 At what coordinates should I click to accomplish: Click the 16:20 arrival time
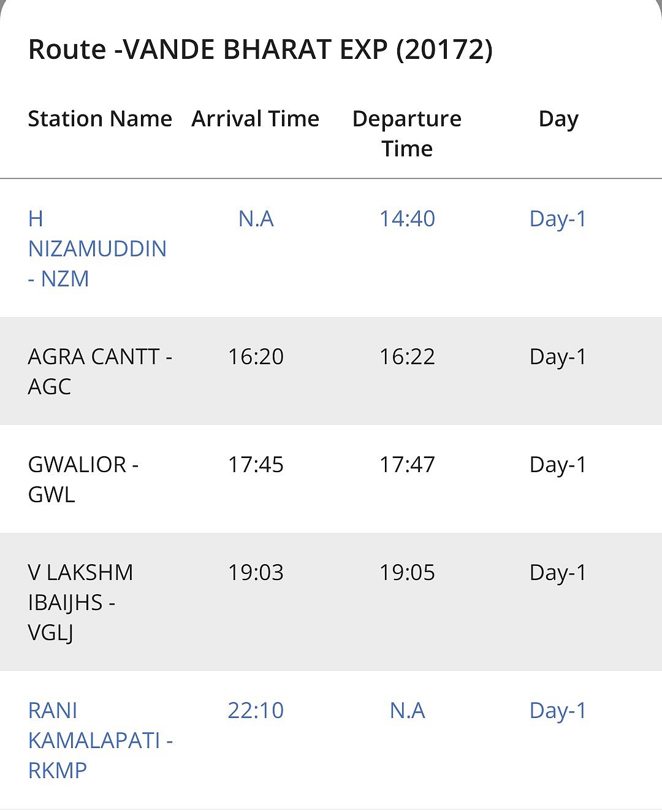coord(256,356)
